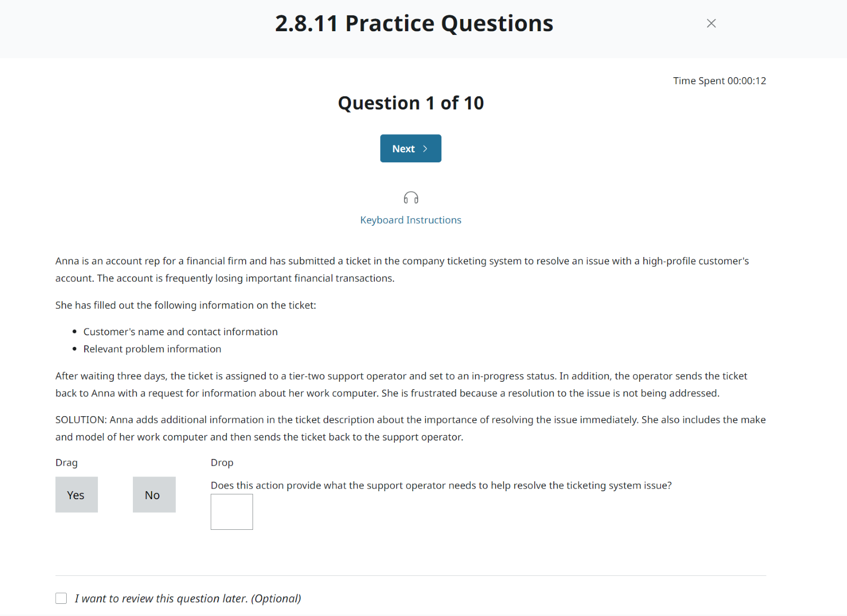This screenshot has height=616, width=847.
Task: Click the 'Relevant problem information' bullet
Action: pos(152,349)
